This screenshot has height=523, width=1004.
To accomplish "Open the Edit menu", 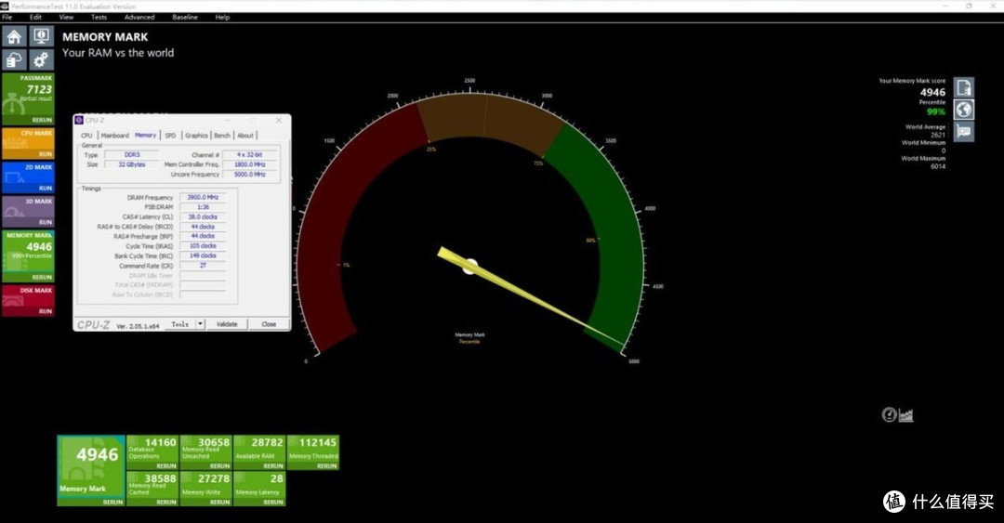I will click(x=35, y=18).
